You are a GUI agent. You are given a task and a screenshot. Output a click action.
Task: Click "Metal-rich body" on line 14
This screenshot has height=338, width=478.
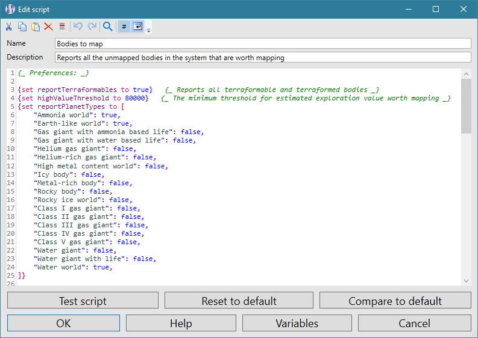click(68, 183)
